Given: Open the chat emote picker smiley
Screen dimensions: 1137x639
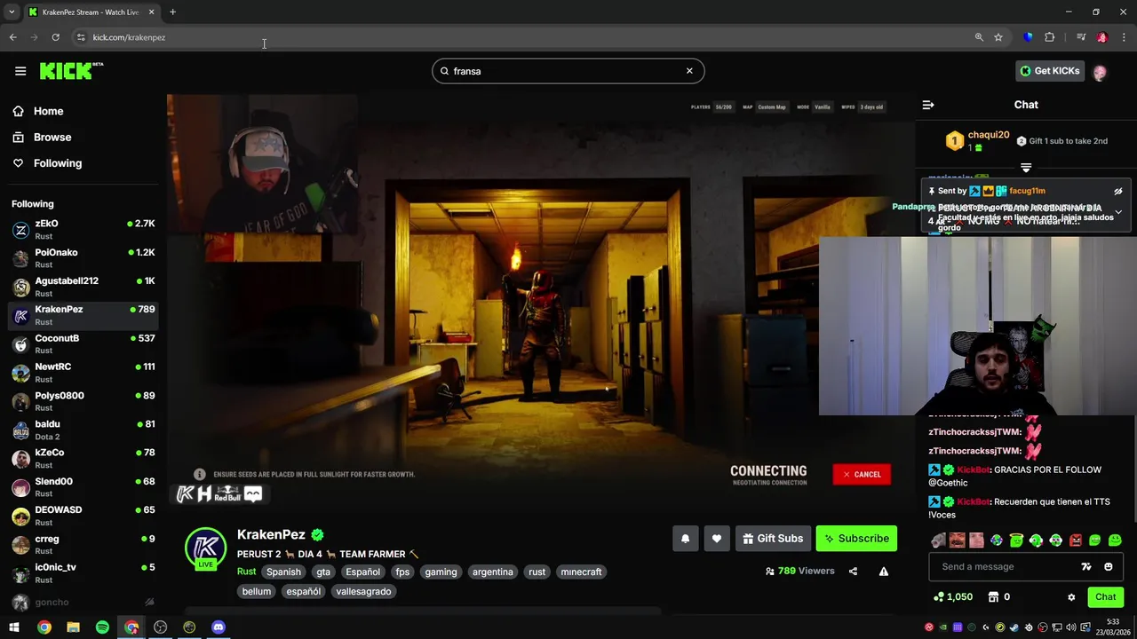Looking at the screenshot, I should click(1108, 567).
